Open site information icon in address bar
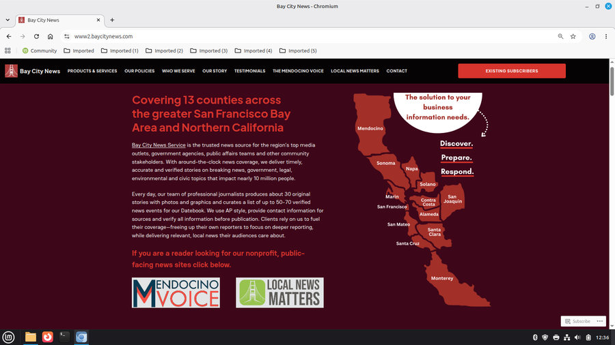Viewport: 615px width, 345px height. 67,36
